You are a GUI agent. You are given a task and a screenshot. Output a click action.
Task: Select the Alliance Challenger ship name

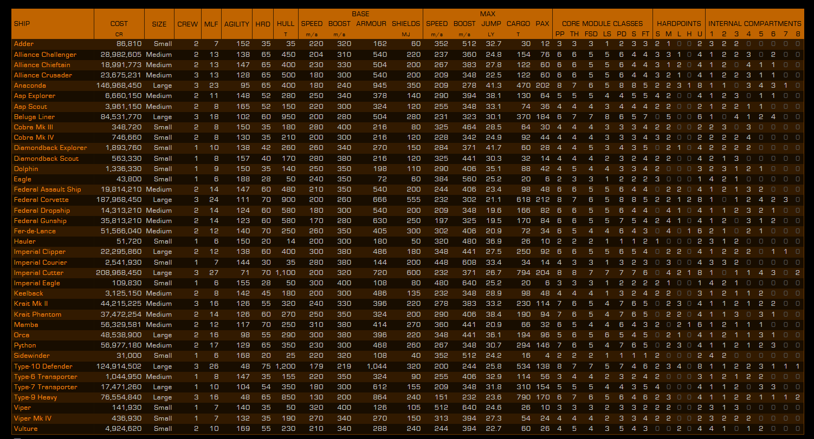[x=45, y=55]
